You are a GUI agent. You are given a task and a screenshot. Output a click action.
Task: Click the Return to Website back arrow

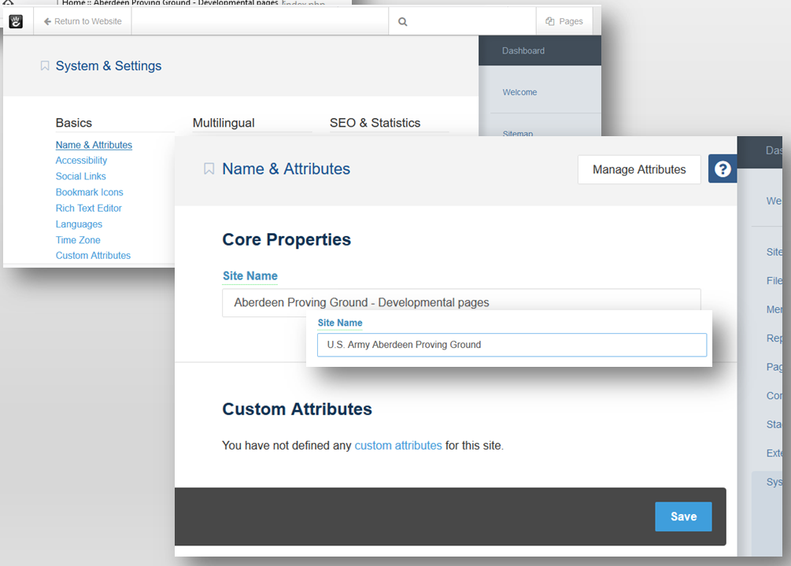coord(47,22)
